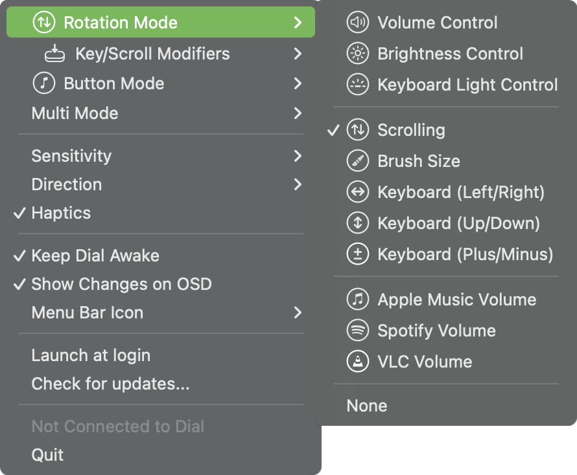Disable the Haptics option
This screenshot has height=475, width=577.
pos(61,213)
